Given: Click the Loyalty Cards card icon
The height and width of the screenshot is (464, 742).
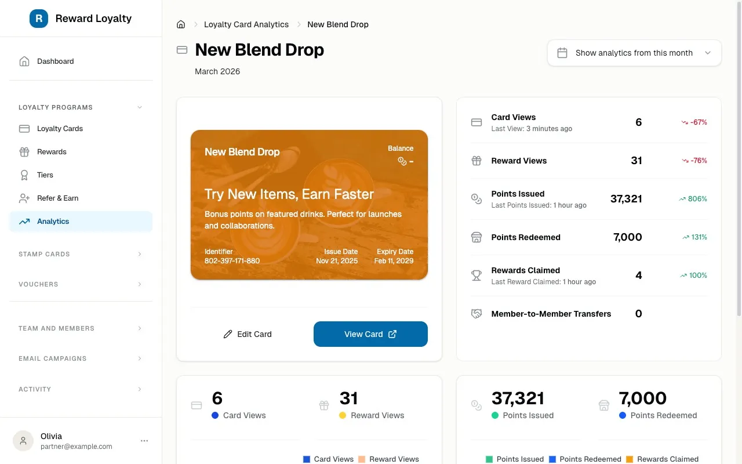Looking at the screenshot, I should 24,128.
